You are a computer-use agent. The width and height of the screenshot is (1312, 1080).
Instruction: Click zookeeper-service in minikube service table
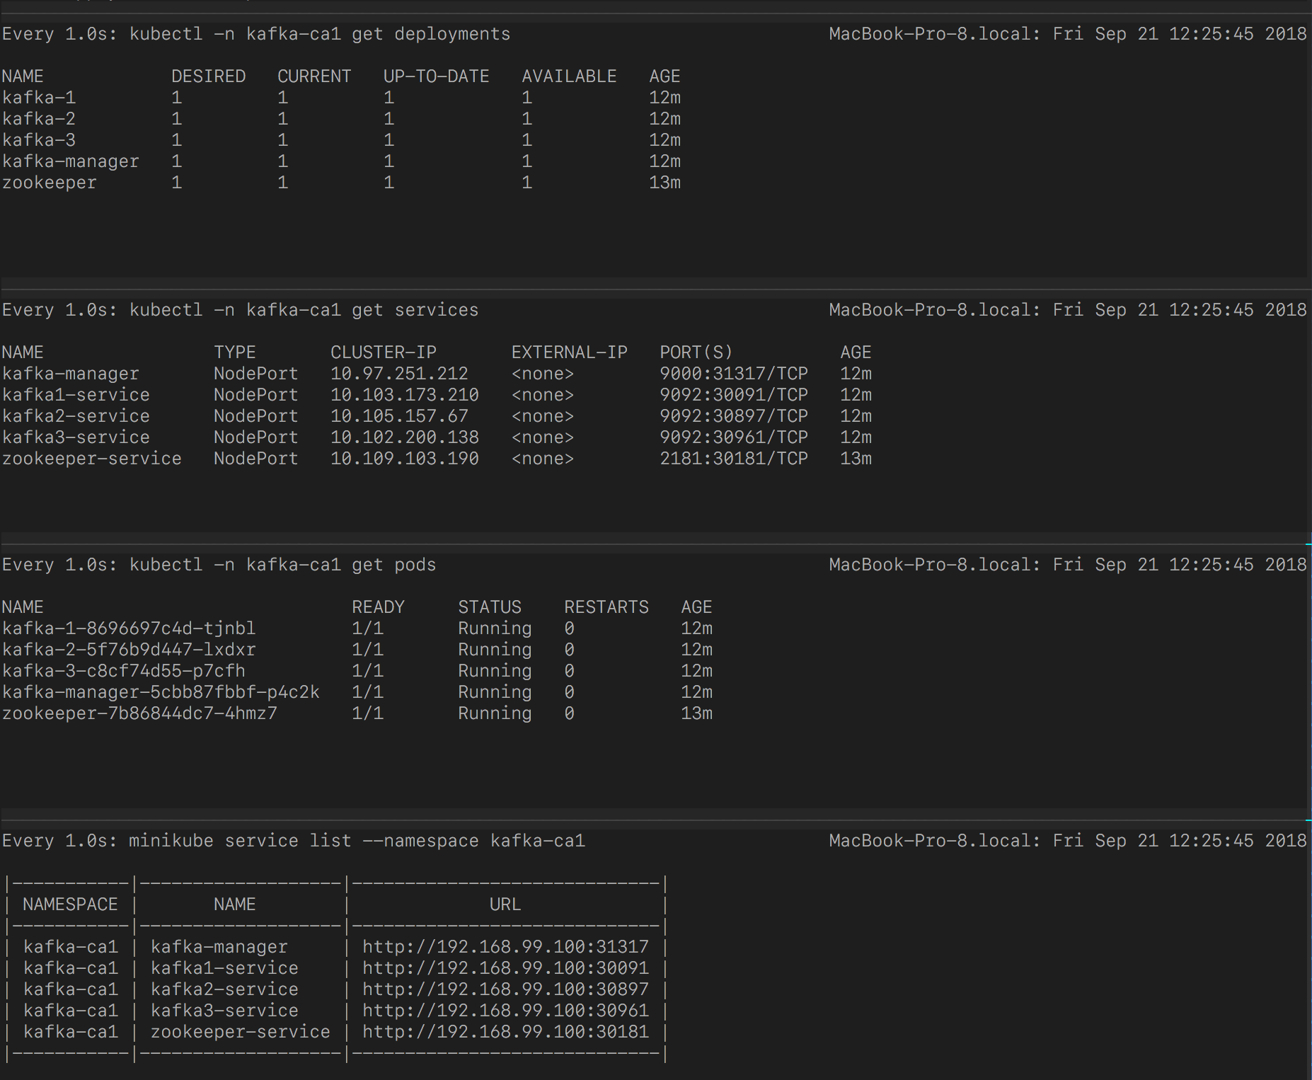241,1032
